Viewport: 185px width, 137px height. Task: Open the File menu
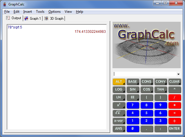click(x=7, y=12)
